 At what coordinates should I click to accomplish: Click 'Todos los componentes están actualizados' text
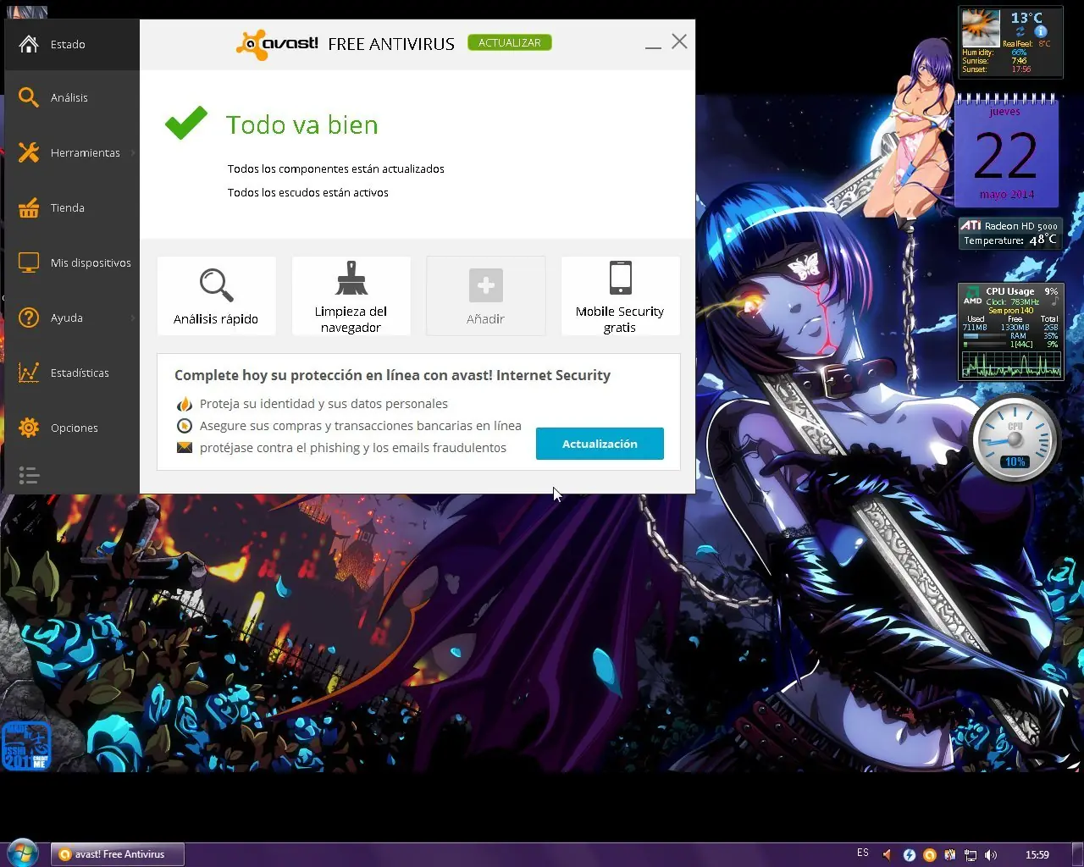(x=336, y=168)
